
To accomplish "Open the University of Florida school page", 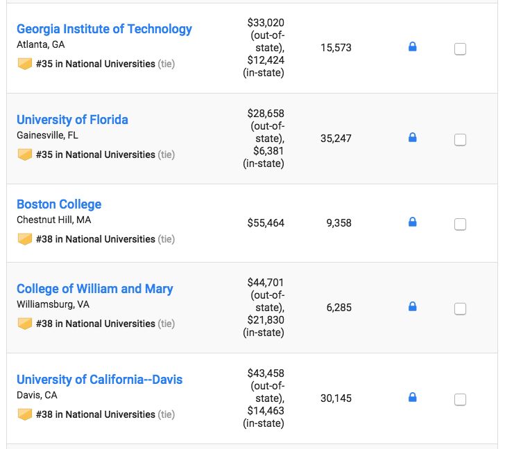I will pyautogui.click(x=72, y=120).
